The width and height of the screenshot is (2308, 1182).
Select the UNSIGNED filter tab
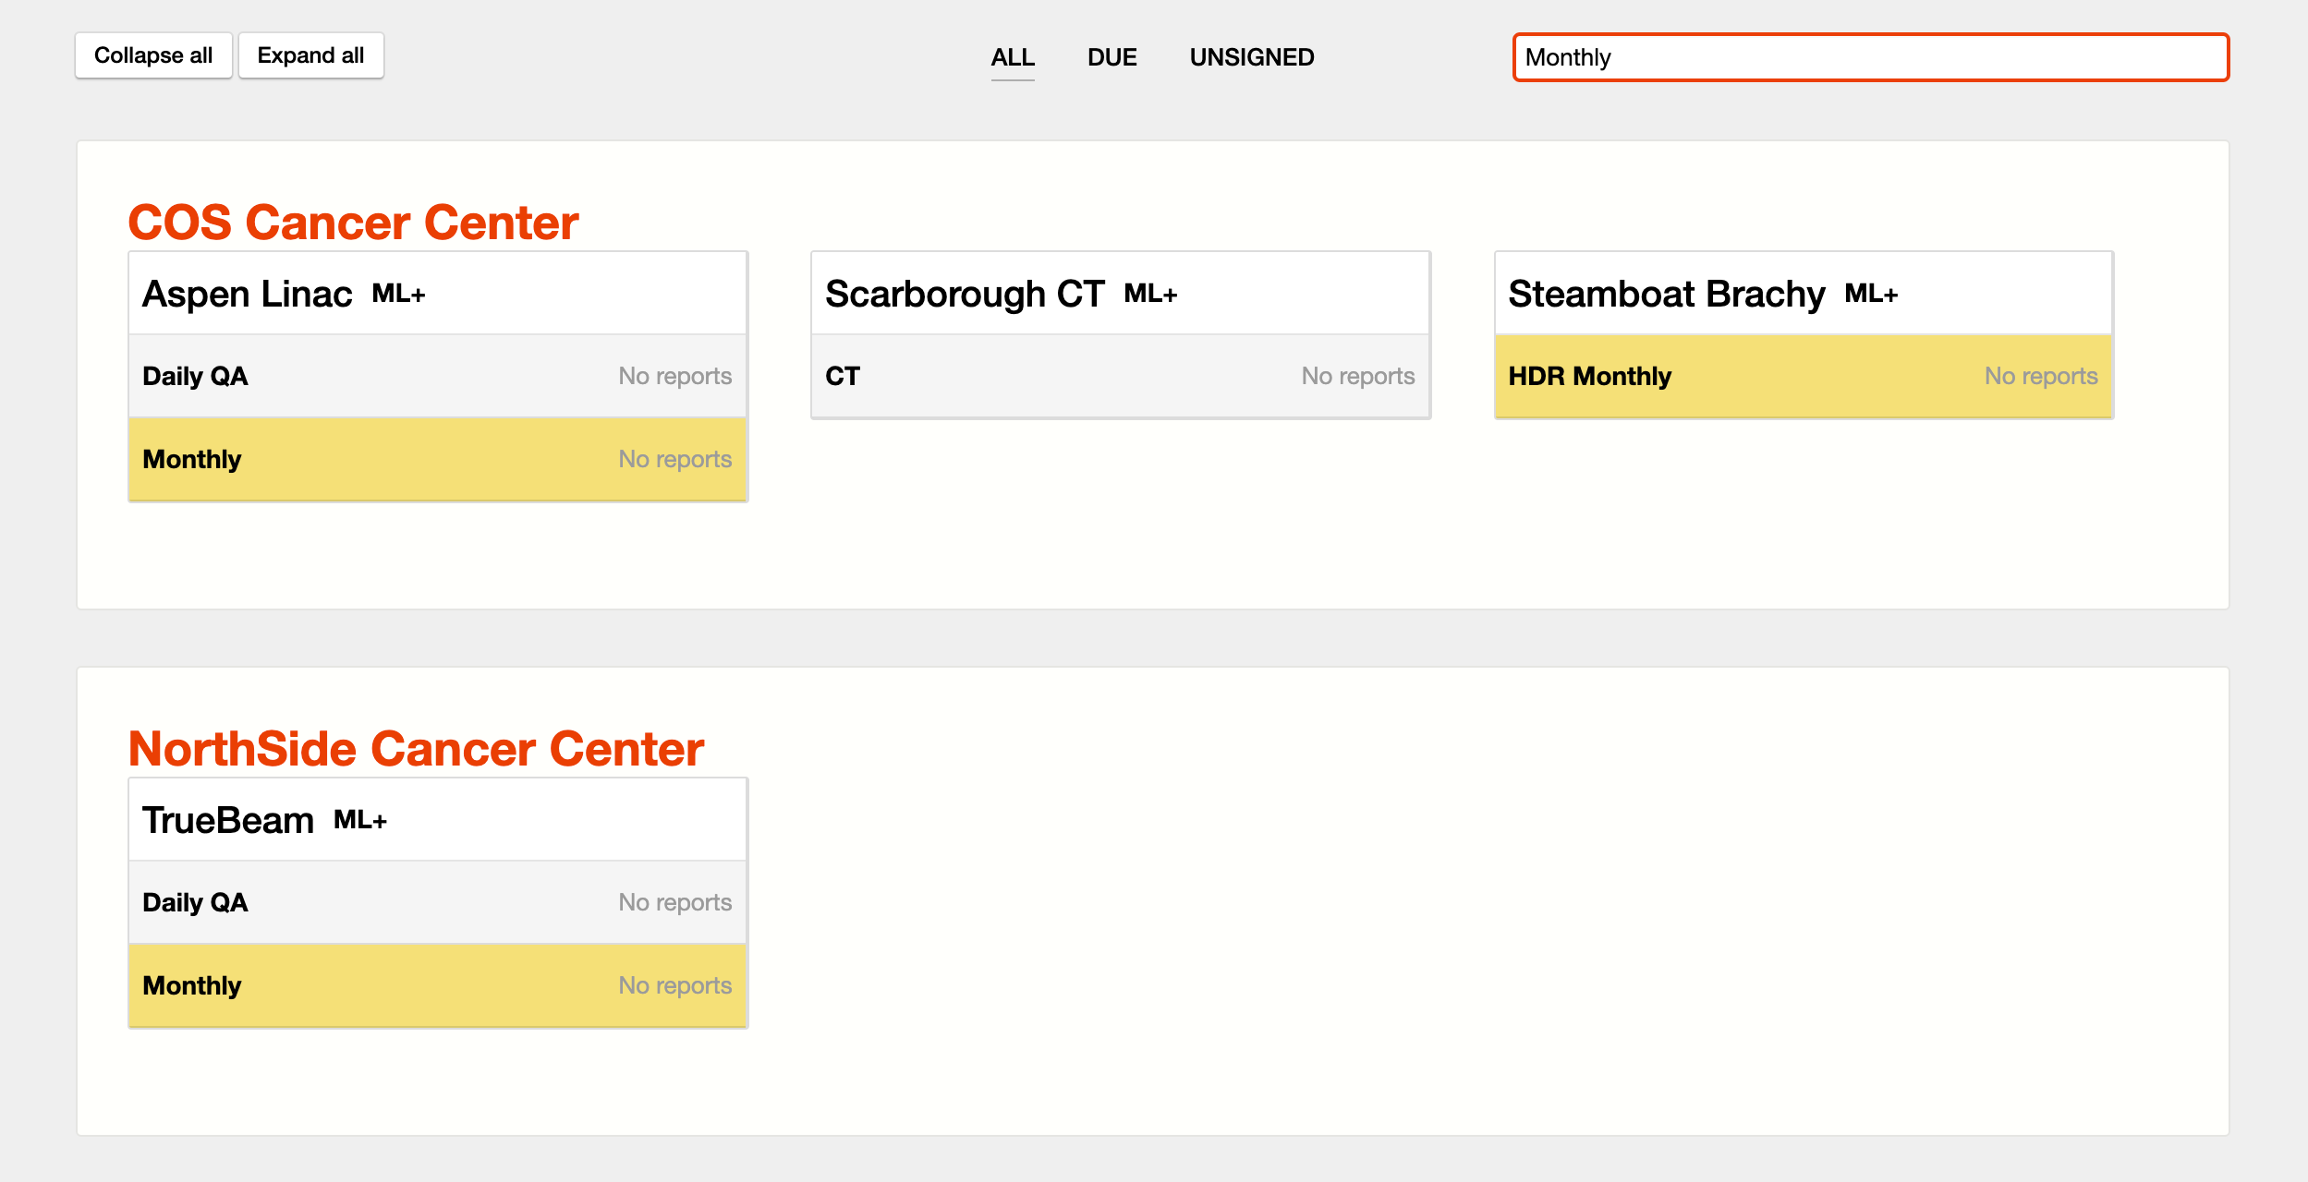click(x=1251, y=57)
